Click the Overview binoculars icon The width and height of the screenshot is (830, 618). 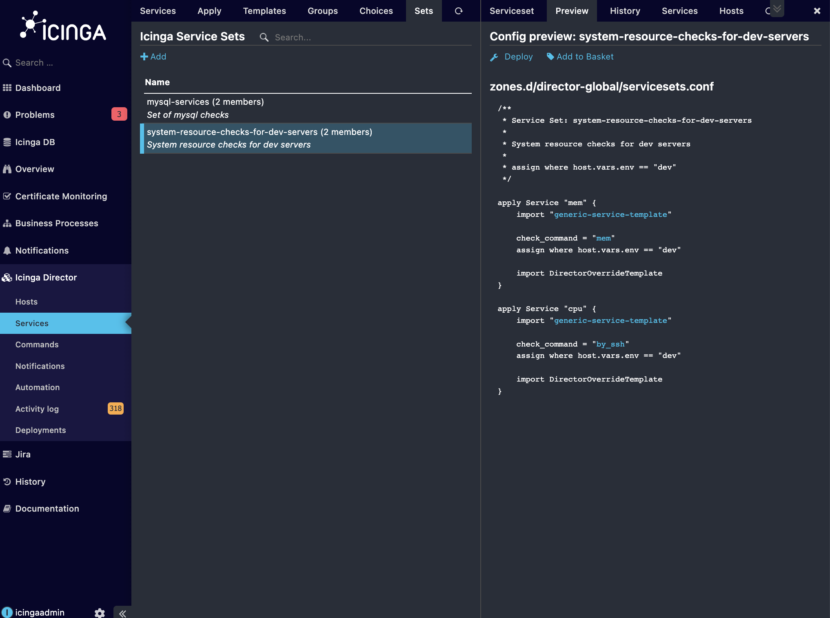(x=7, y=169)
